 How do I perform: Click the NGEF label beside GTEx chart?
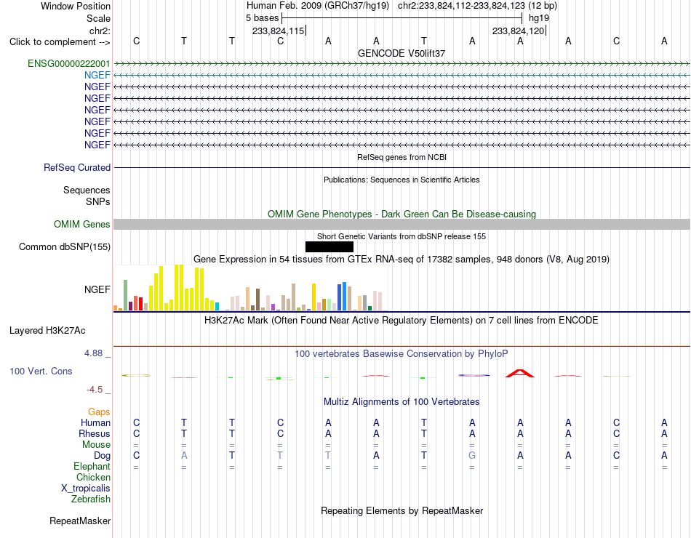point(97,289)
